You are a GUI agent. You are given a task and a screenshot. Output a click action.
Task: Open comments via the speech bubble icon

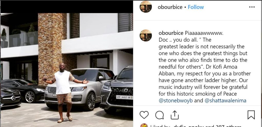(160, 115)
